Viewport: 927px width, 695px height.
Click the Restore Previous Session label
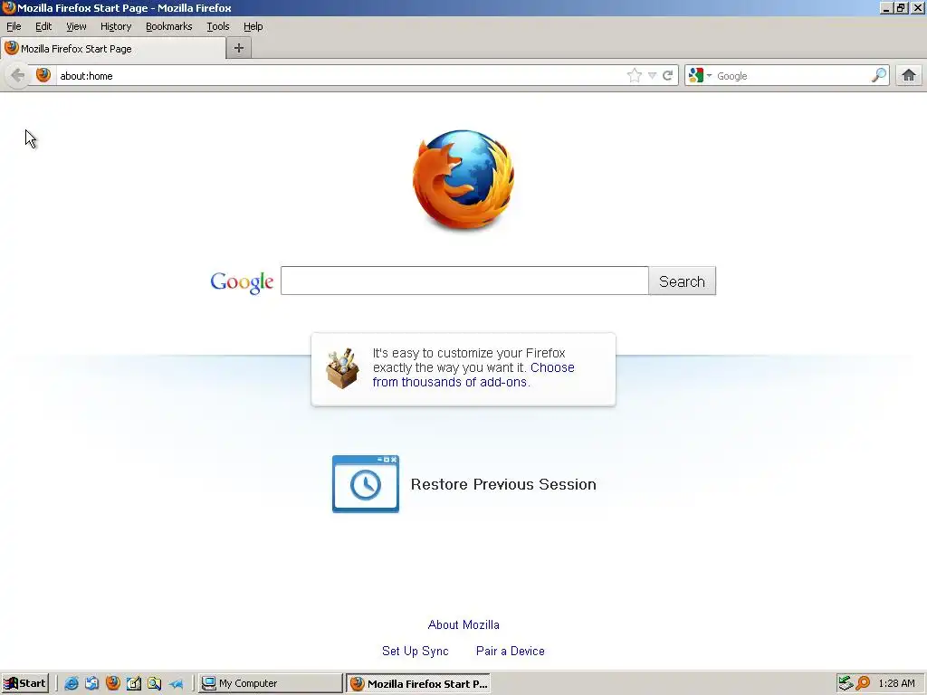pyautogui.click(x=503, y=485)
